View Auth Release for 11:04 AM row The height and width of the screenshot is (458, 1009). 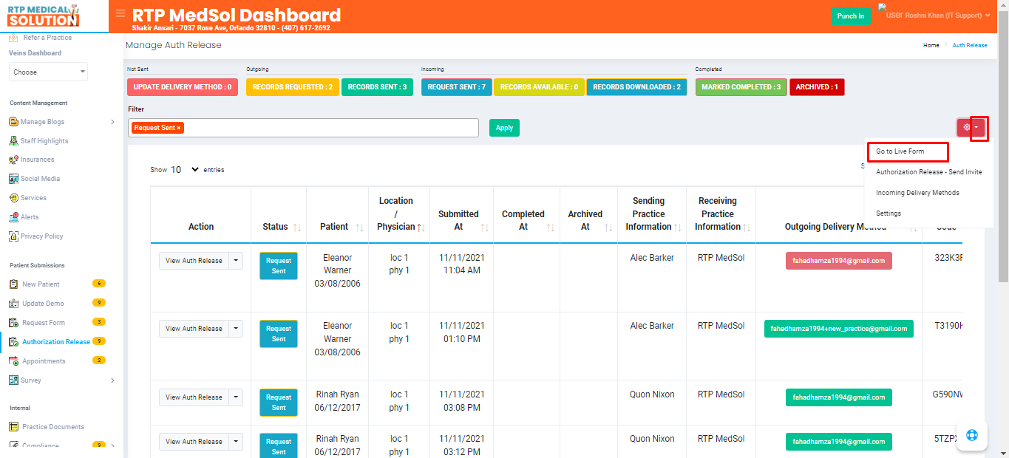pos(194,261)
